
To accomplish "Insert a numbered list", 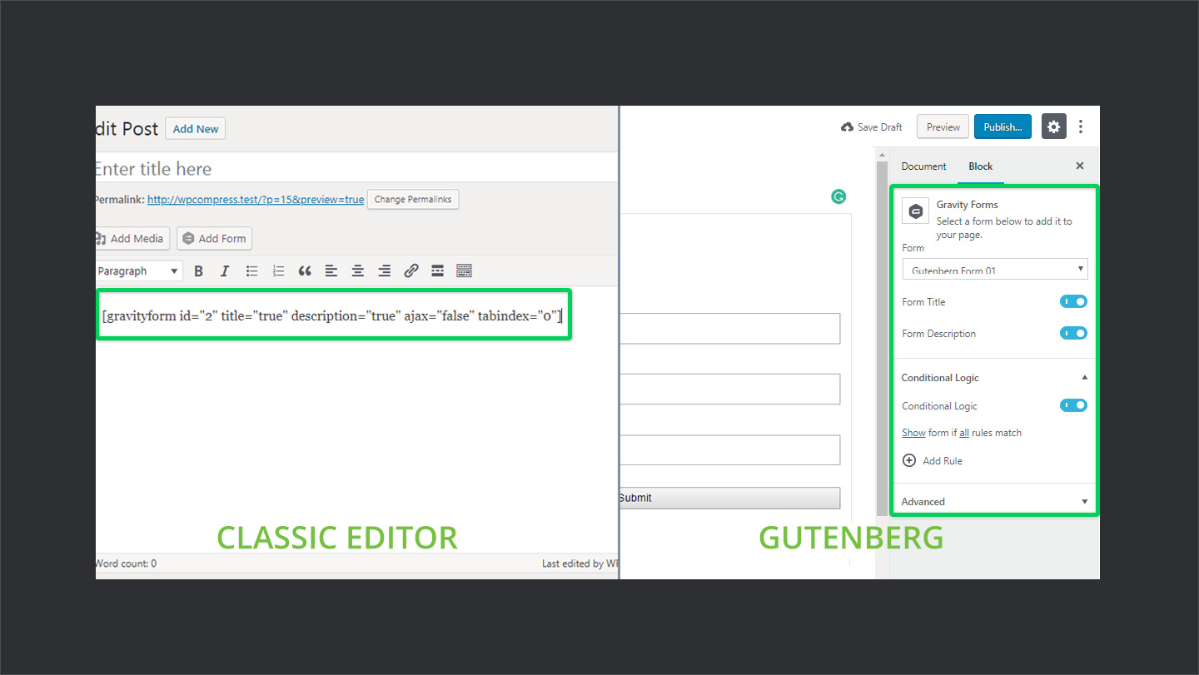I will [278, 270].
